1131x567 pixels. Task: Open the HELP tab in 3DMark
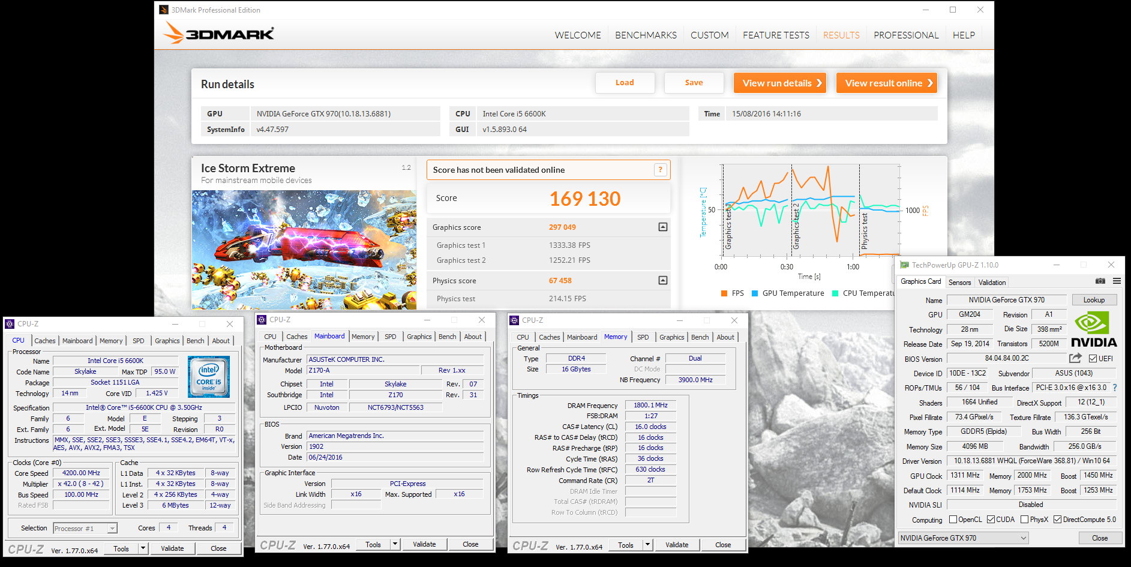pos(964,35)
